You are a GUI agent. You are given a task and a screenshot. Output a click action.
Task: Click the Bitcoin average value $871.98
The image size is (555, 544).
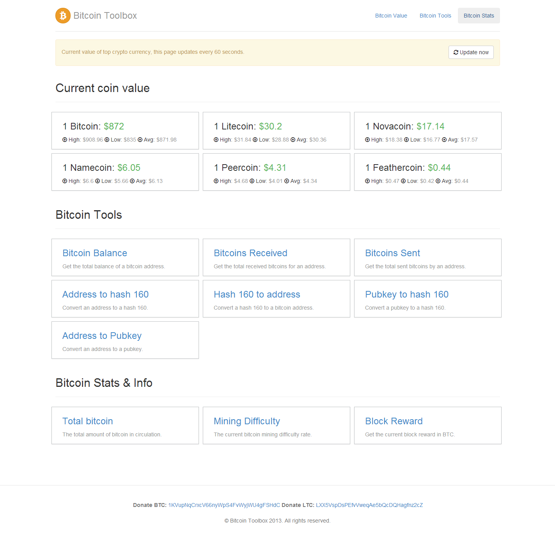click(167, 140)
